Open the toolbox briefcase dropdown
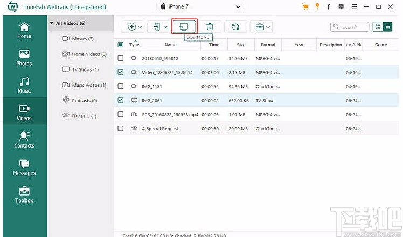Image resolution: width=403 pixels, height=237 pixels. pos(261,26)
